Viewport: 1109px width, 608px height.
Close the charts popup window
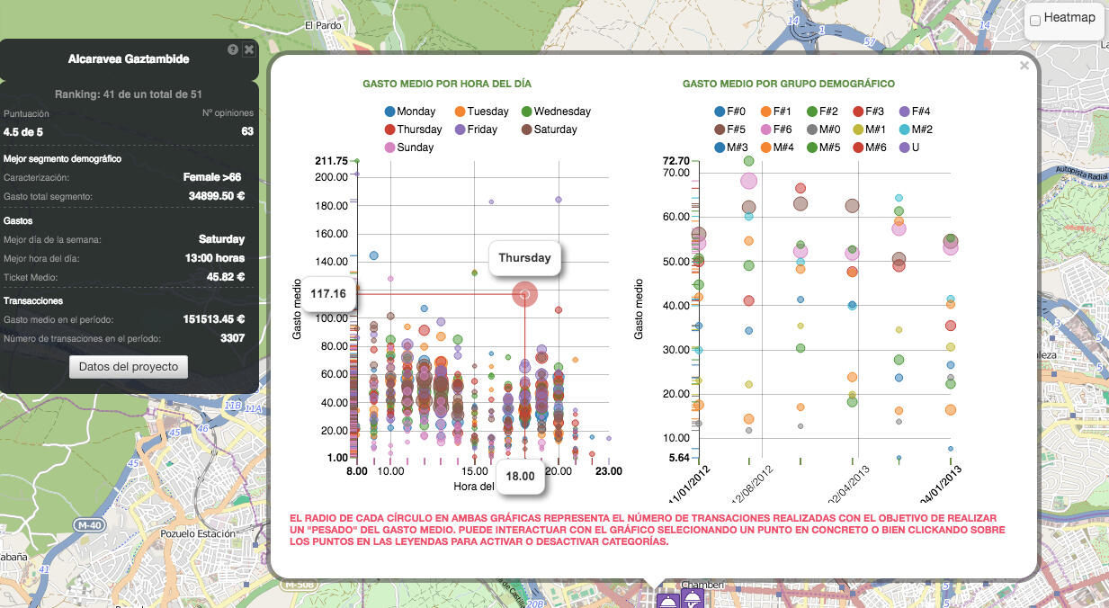point(1024,66)
